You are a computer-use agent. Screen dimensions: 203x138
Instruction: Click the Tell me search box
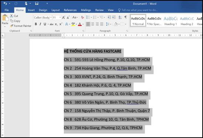pyautogui.click(x=138, y=10)
